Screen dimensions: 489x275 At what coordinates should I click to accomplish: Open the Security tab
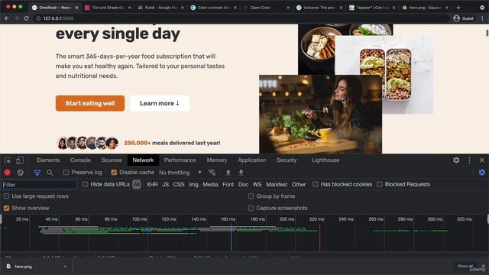[287, 160]
